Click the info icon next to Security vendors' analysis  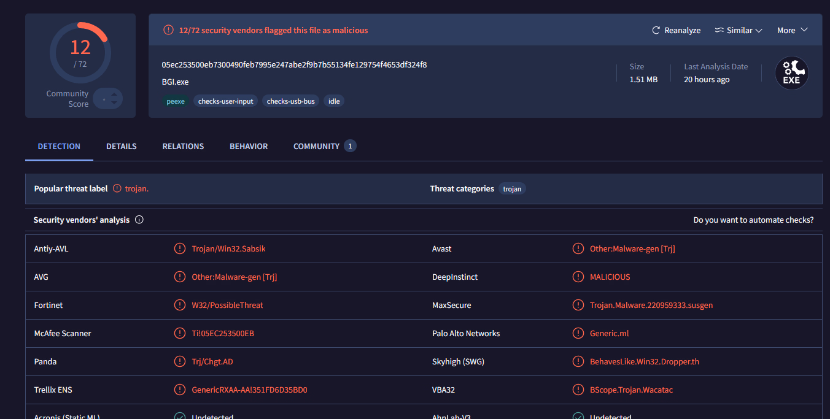pyautogui.click(x=139, y=220)
